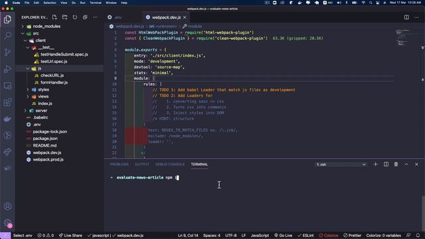
Task: Open testUrl.spec.js file
Action: (x=54, y=62)
